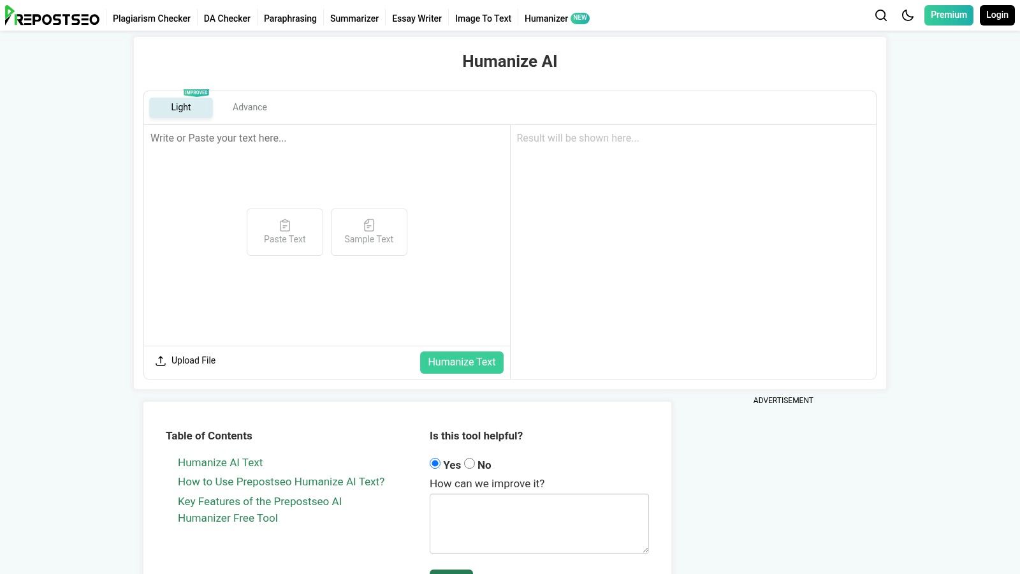The width and height of the screenshot is (1020, 574).
Task: Click the Sample Text document icon
Action: click(x=369, y=225)
